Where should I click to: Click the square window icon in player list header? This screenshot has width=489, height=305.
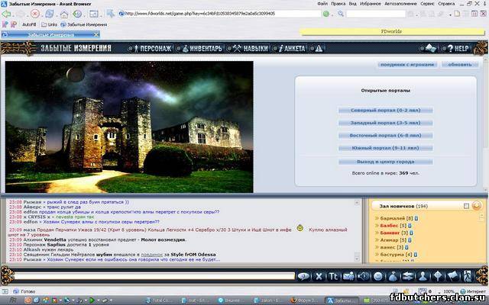466,206
